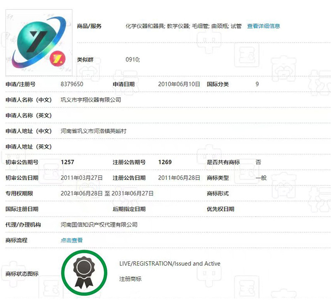This screenshot has width=331, height=300.
Task: Click the LIVE/REGISTRATION/Issued and Active status text
Action: point(170,264)
